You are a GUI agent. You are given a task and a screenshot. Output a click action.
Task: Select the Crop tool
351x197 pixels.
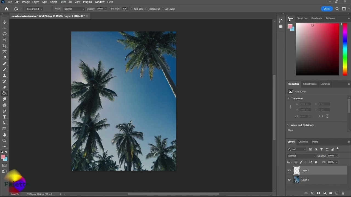pyautogui.click(x=4, y=46)
